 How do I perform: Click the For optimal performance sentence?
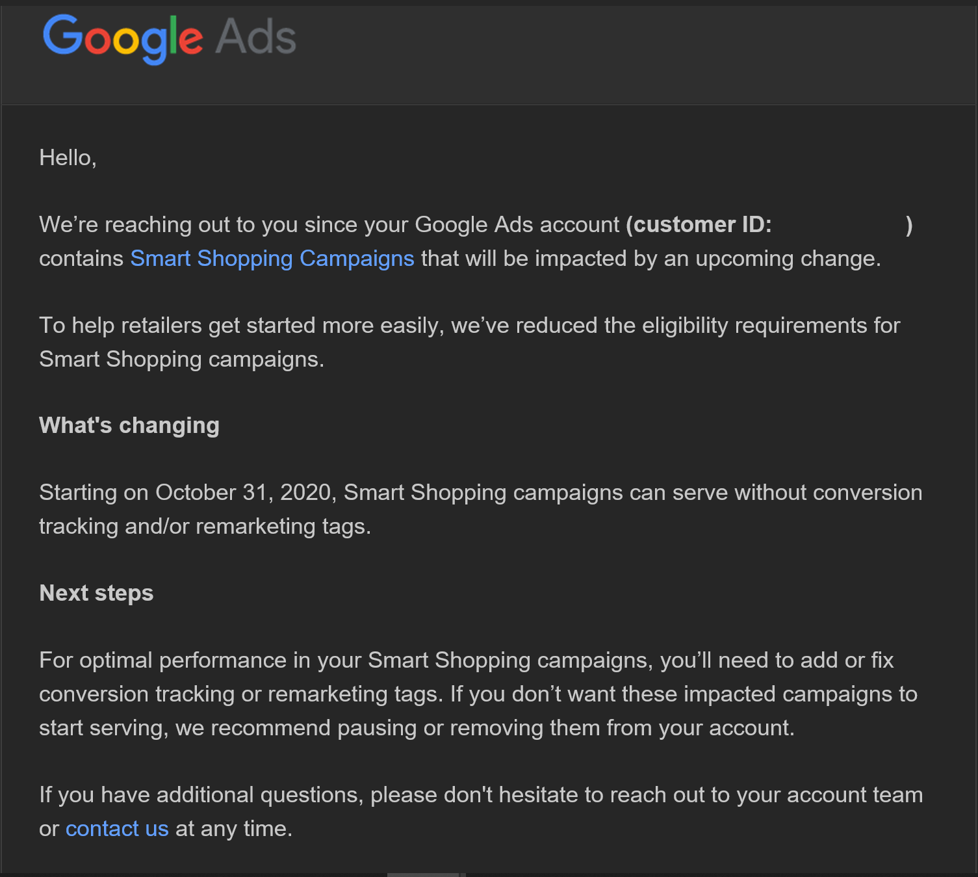467,677
